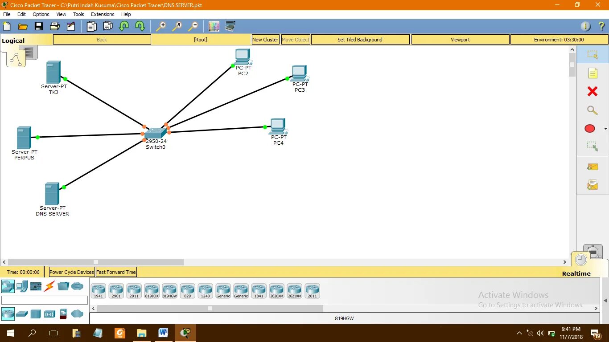609x342 pixels.
Task: Select the red ellipse draw tool
Action: pyautogui.click(x=590, y=129)
